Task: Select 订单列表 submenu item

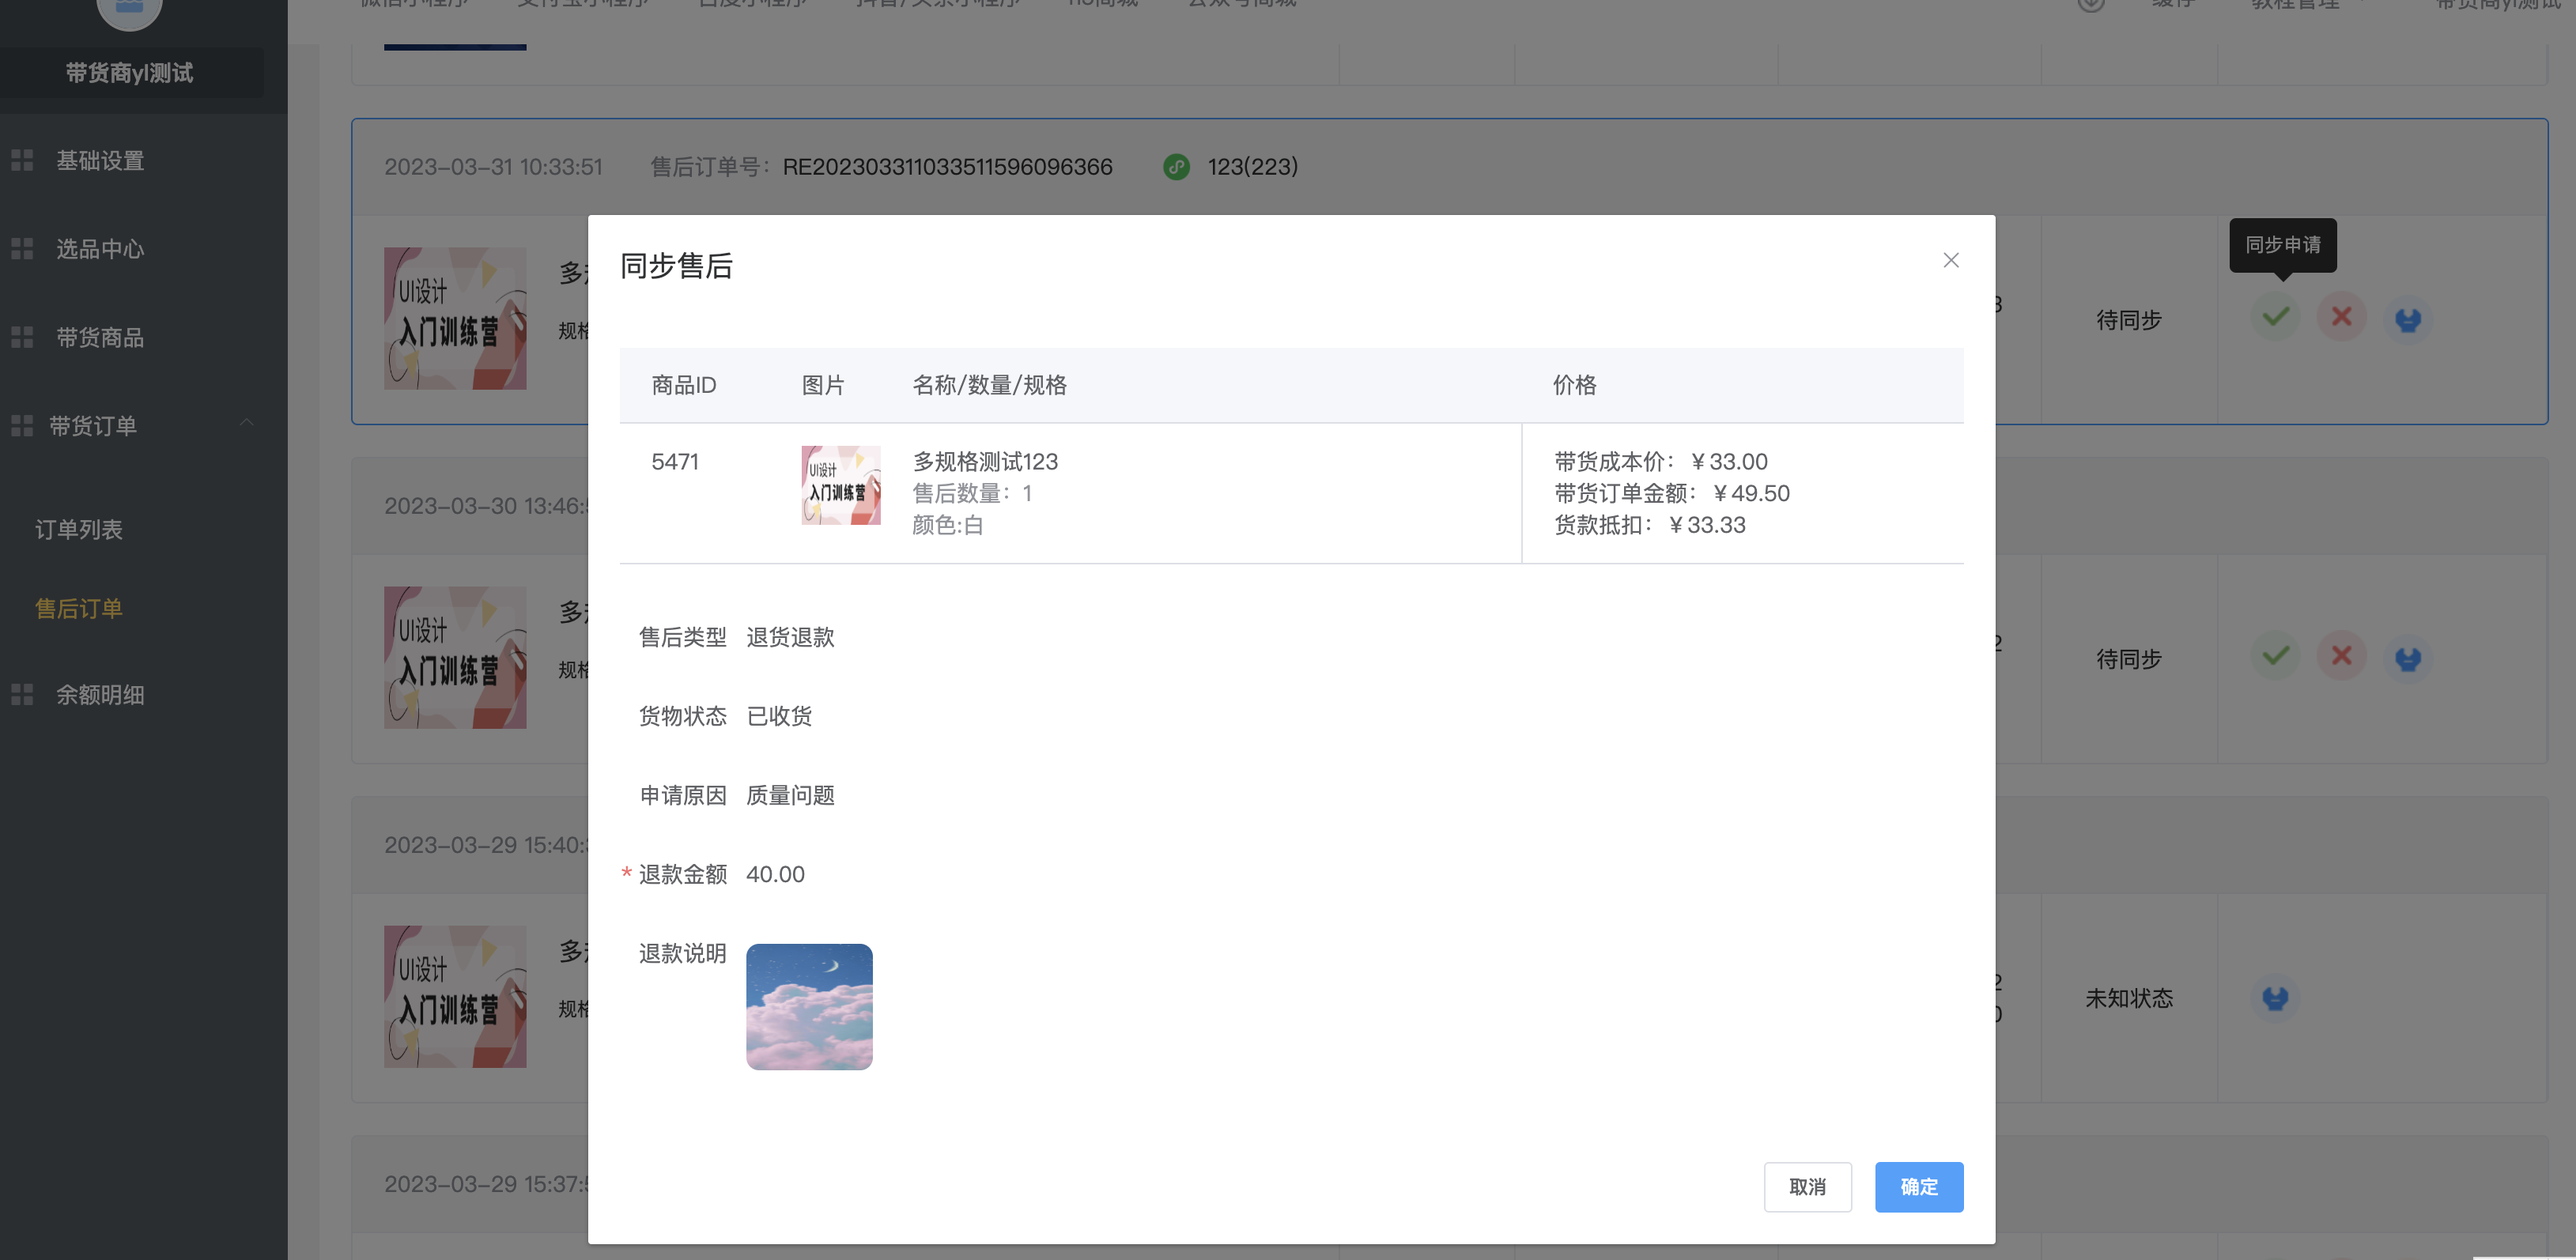Action: click(x=79, y=529)
